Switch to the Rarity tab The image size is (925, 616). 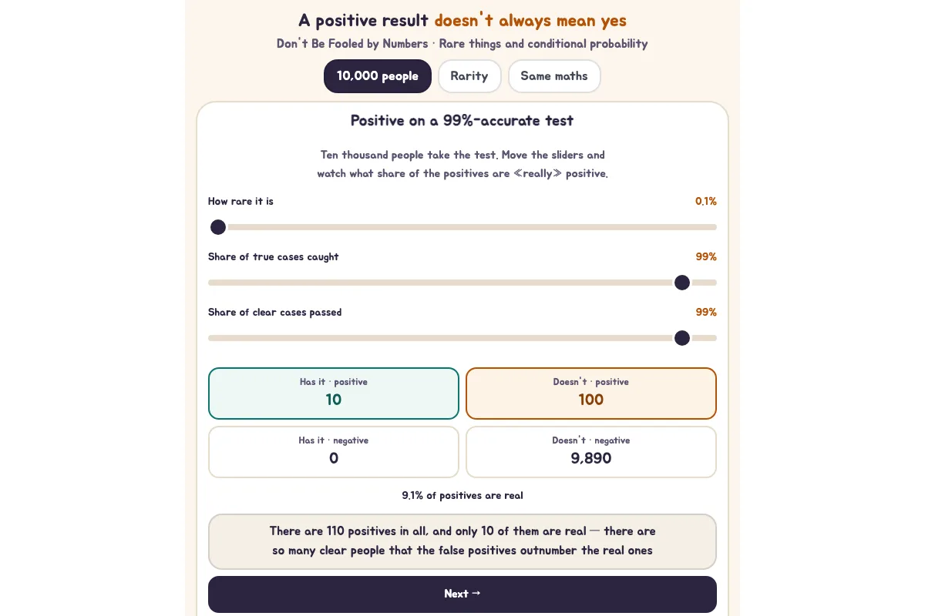click(x=469, y=76)
